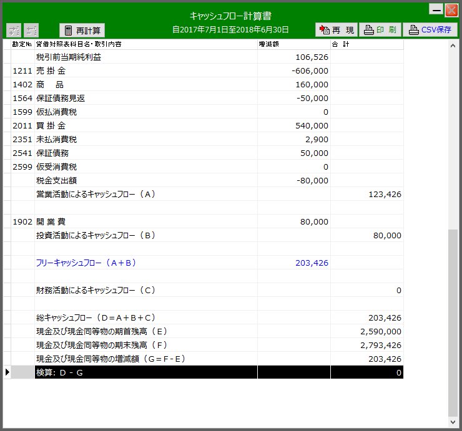
Task: Click the 勘定No. column header
Action: [22, 44]
